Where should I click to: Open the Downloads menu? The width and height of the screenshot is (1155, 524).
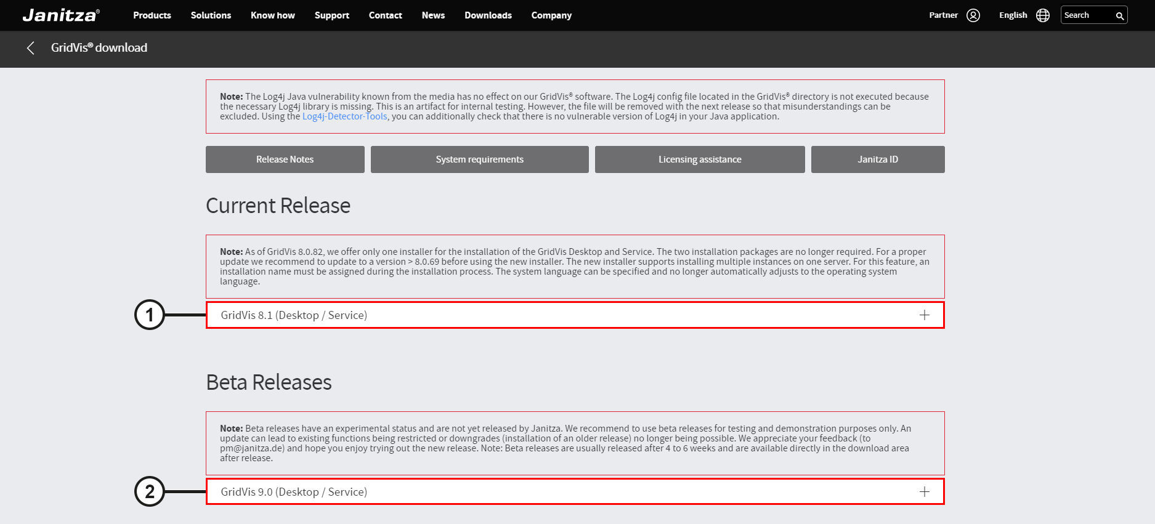point(488,15)
